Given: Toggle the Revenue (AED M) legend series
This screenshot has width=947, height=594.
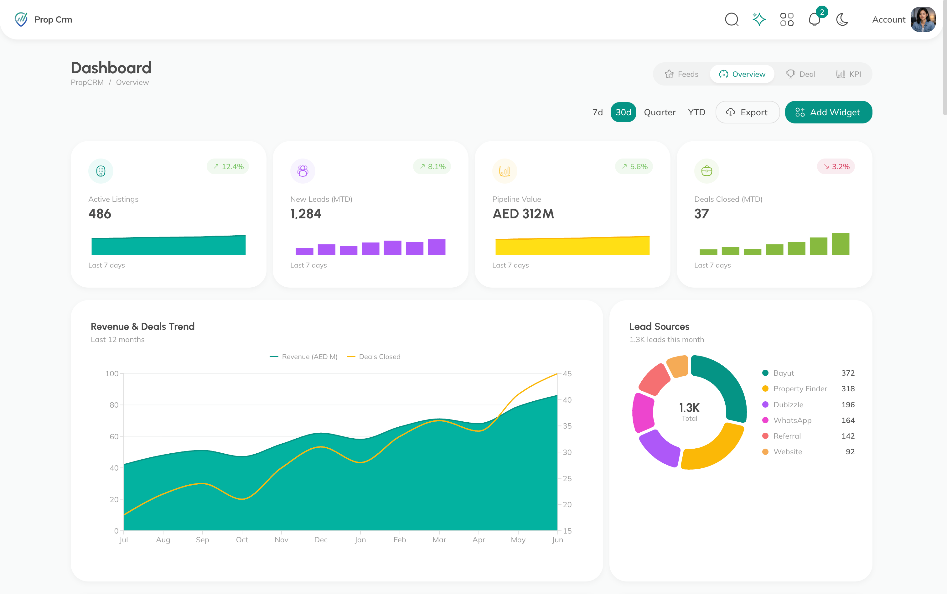Looking at the screenshot, I should (303, 357).
